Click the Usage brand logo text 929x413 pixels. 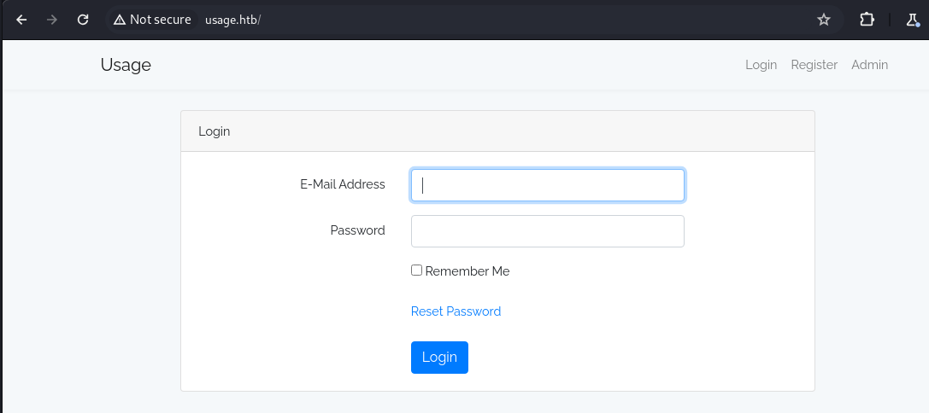pos(126,65)
